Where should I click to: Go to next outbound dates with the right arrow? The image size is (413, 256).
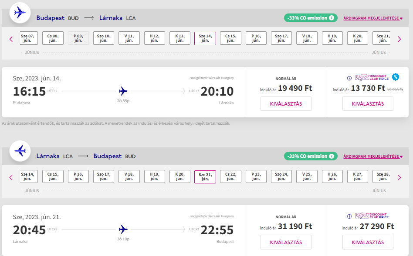(x=399, y=39)
